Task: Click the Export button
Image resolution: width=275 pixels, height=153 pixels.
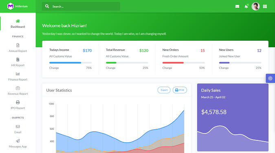Action: [x=164, y=90]
